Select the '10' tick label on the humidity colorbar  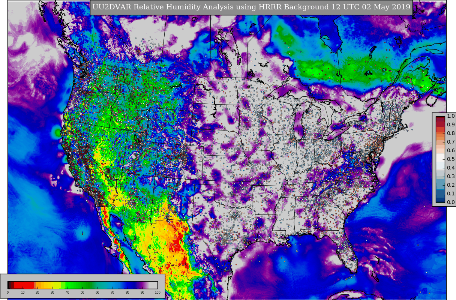(22, 292)
